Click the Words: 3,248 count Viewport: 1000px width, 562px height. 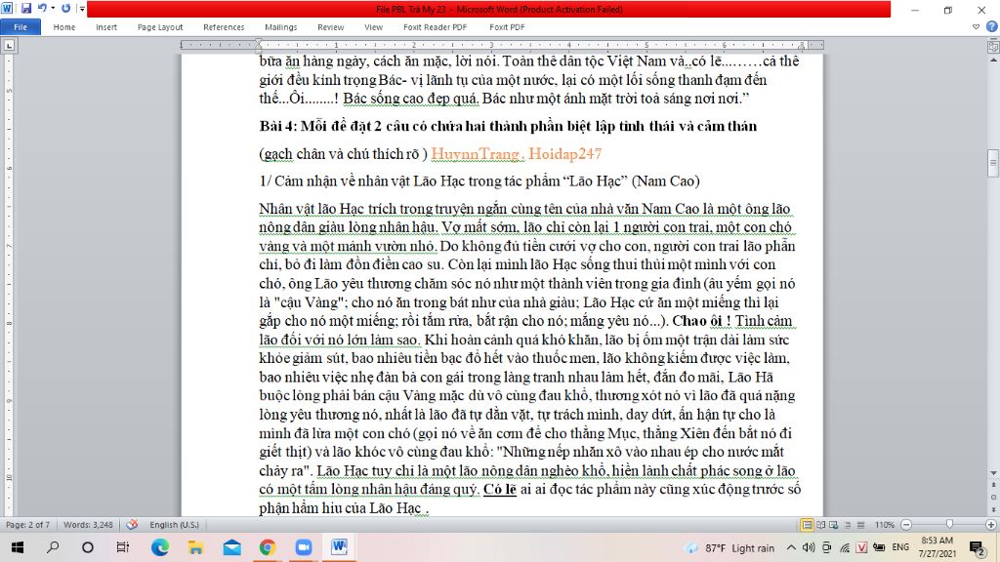[x=88, y=525]
